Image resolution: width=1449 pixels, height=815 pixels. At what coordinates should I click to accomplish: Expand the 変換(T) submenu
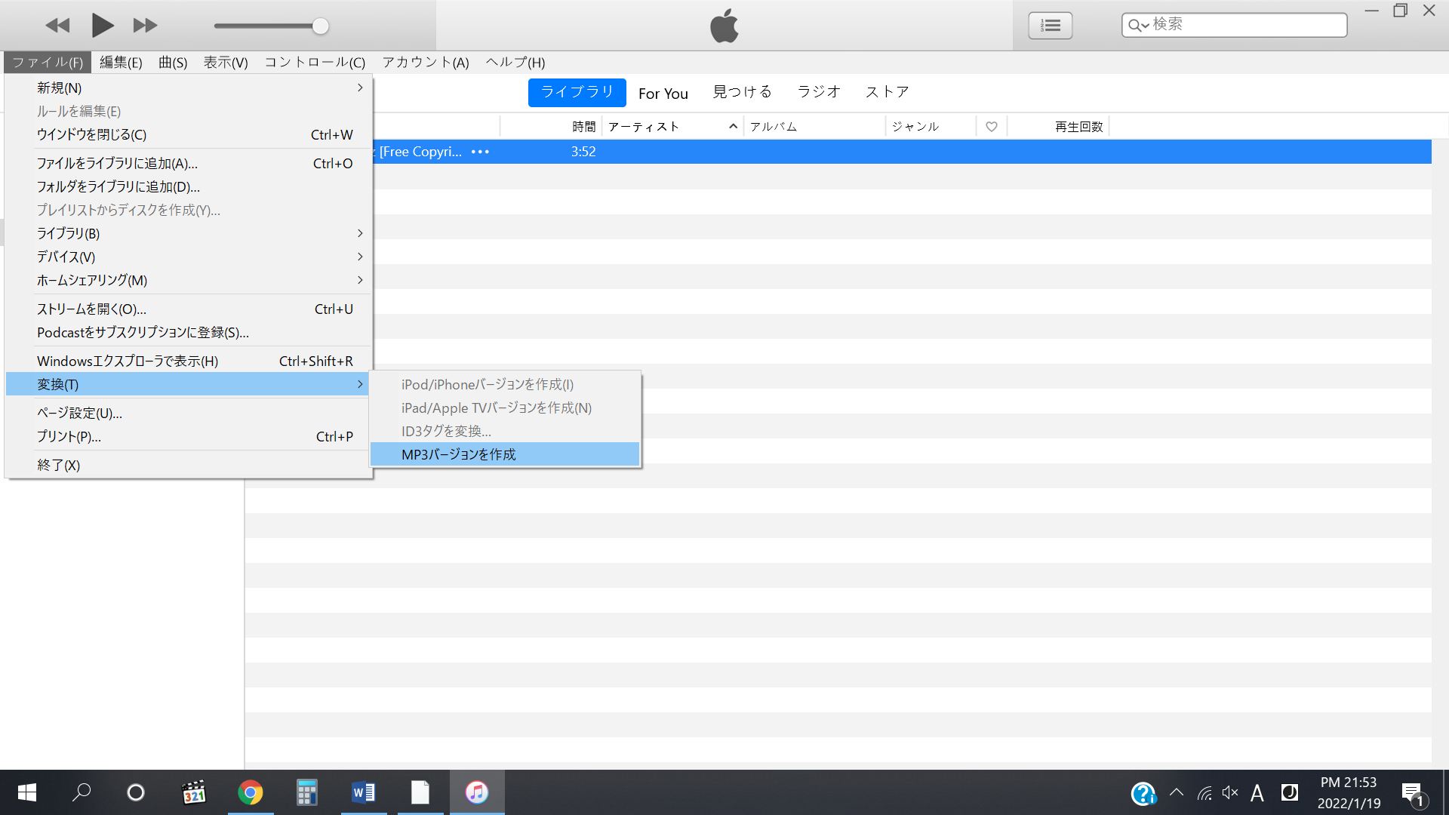coord(189,385)
